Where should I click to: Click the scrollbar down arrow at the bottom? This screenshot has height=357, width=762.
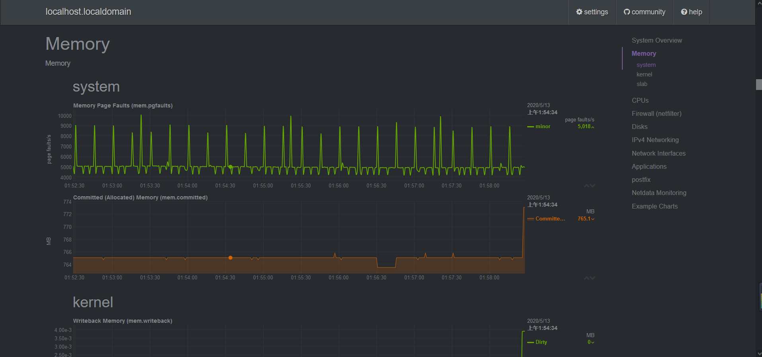click(x=759, y=353)
